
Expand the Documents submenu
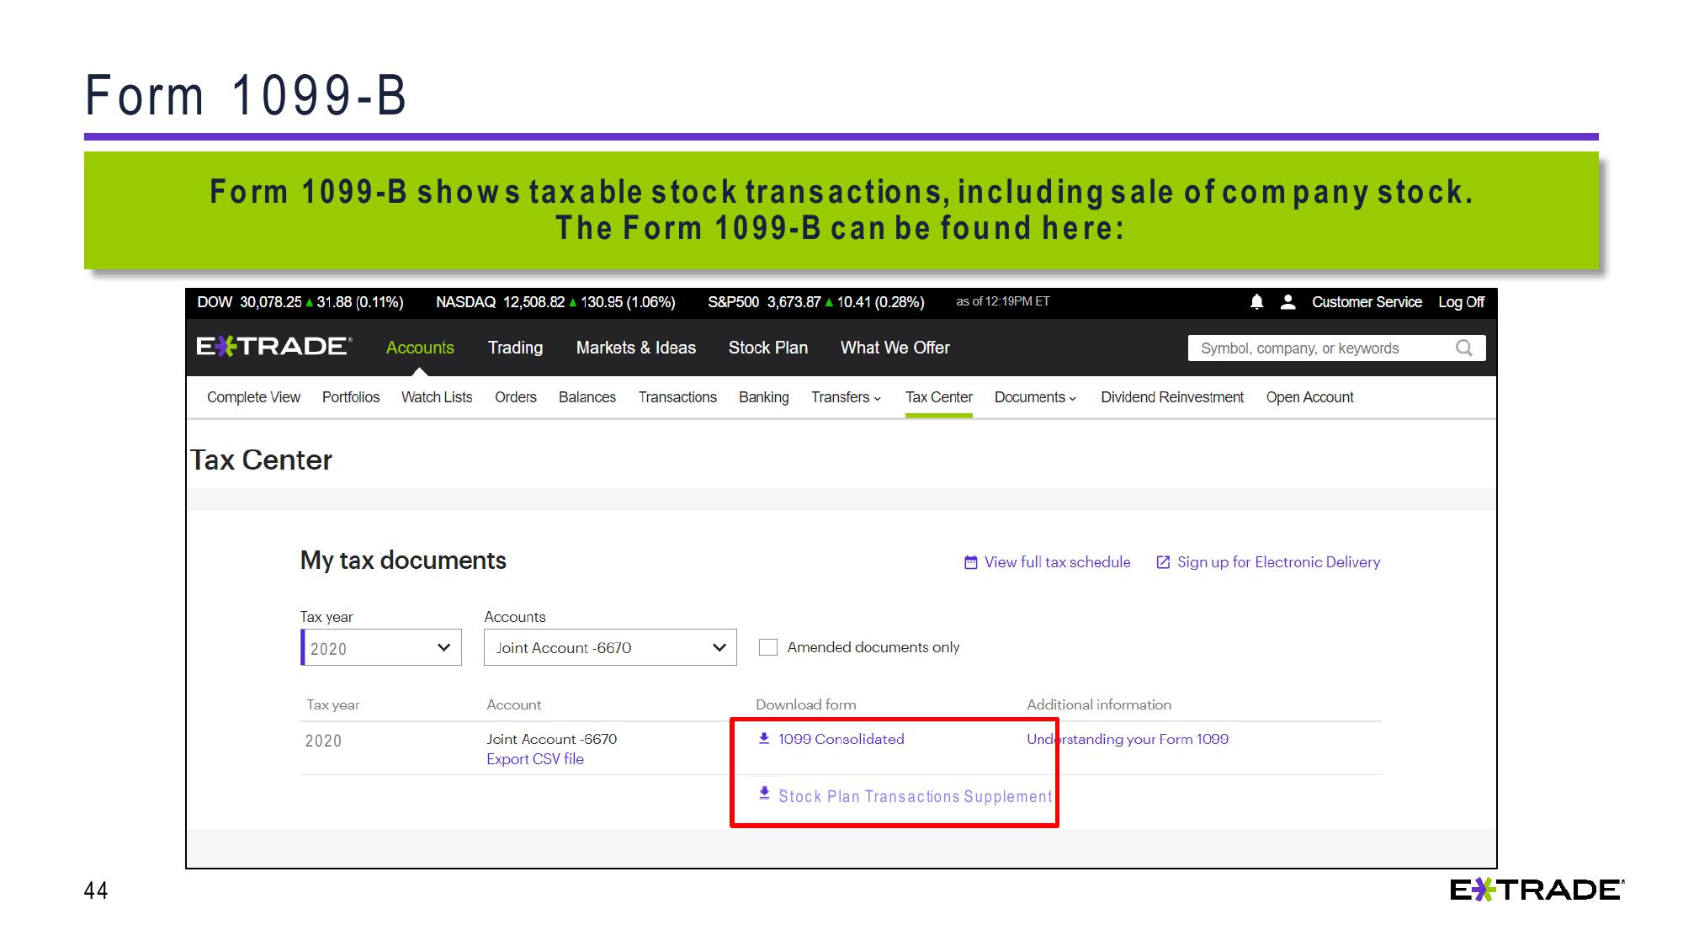pyautogui.click(x=1035, y=397)
